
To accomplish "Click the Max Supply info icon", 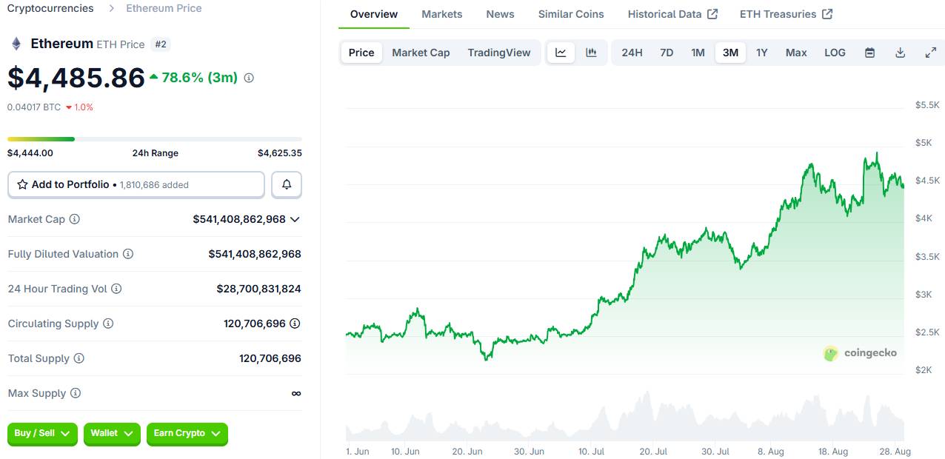I will point(75,393).
